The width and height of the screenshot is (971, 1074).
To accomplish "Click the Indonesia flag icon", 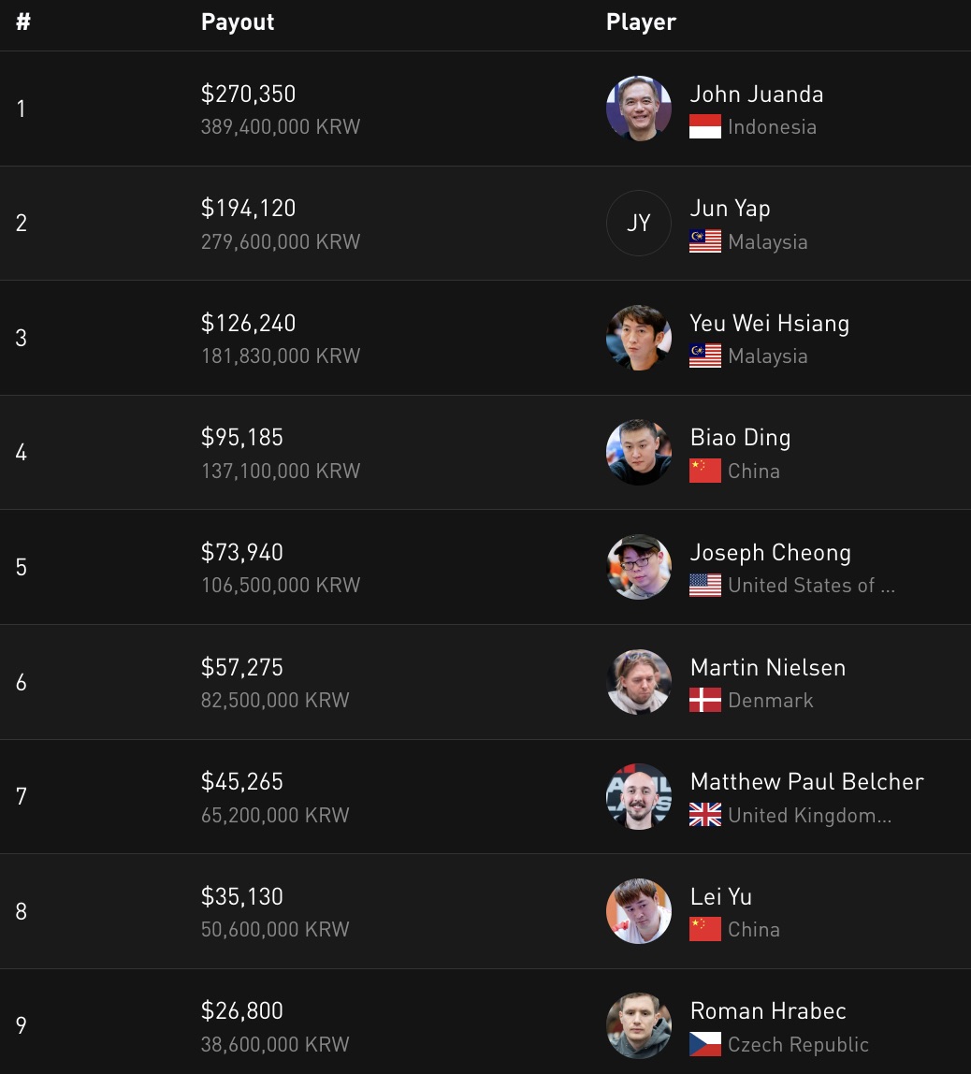I will (x=705, y=127).
